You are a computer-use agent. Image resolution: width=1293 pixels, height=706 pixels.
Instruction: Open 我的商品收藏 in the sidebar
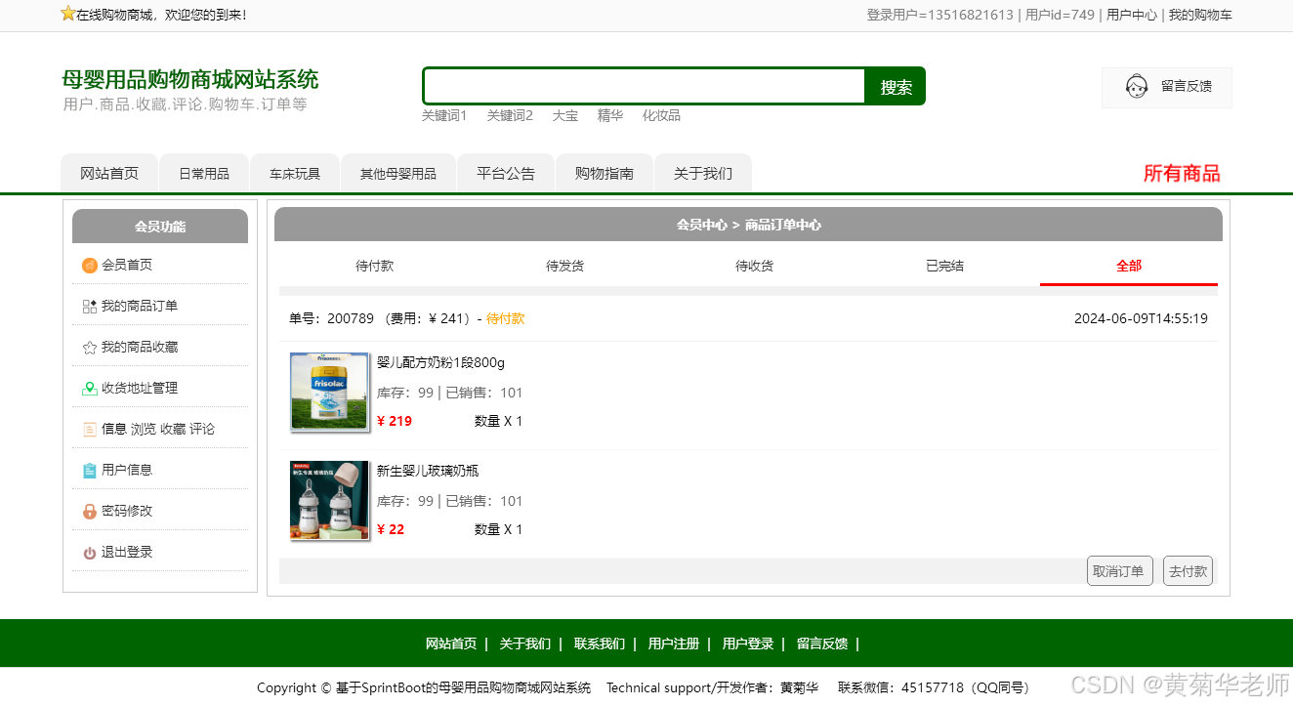click(x=140, y=347)
